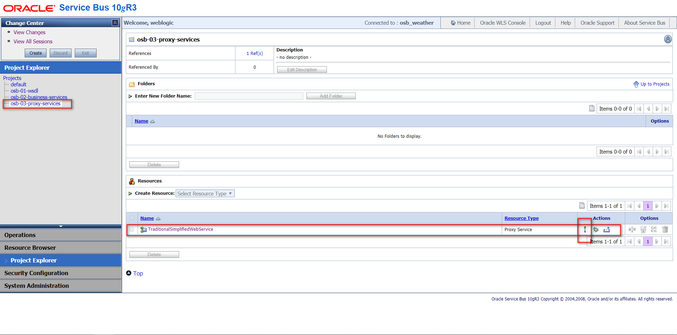
Task: Click the Up to Projects arrow icon
Action: point(636,84)
